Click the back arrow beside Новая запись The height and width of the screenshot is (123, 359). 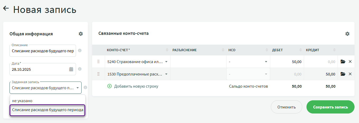pos(6,9)
